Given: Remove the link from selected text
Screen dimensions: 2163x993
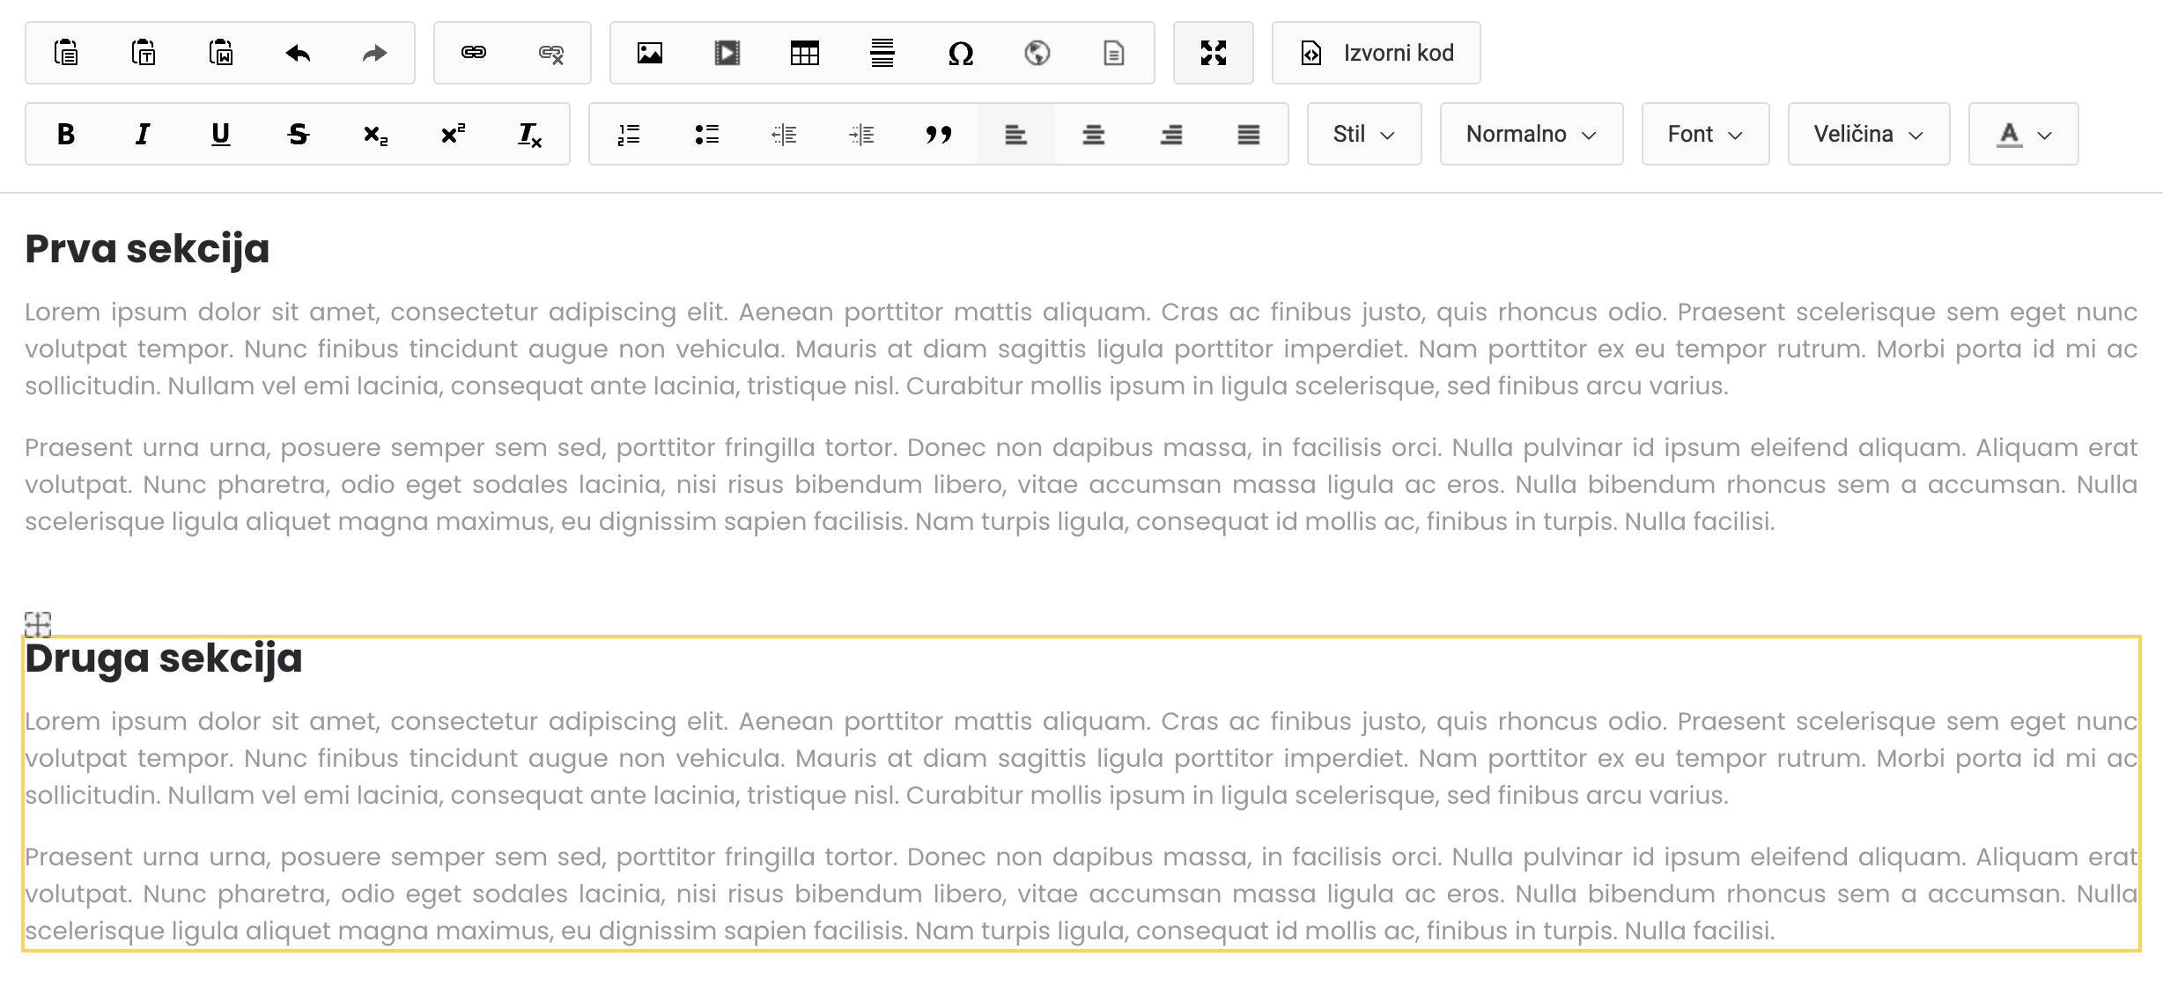Looking at the screenshot, I should [550, 53].
